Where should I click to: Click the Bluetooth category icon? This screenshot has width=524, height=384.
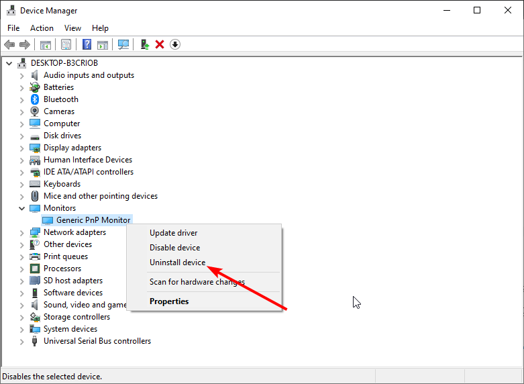(35, 99)
